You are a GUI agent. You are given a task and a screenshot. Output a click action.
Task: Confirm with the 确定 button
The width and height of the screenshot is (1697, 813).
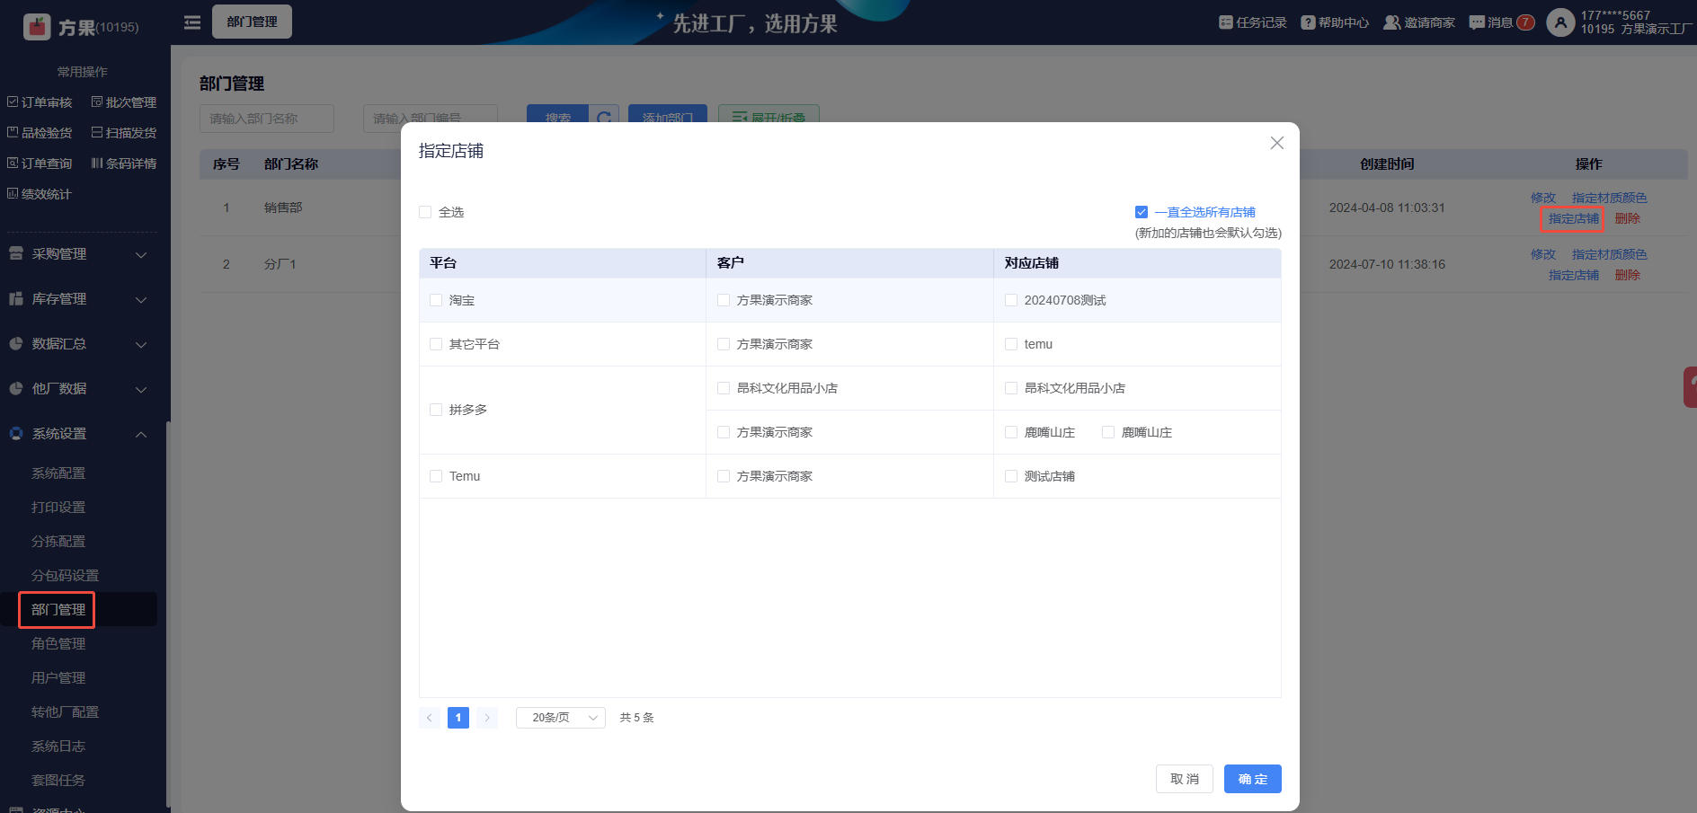(x=1253, y=779)
